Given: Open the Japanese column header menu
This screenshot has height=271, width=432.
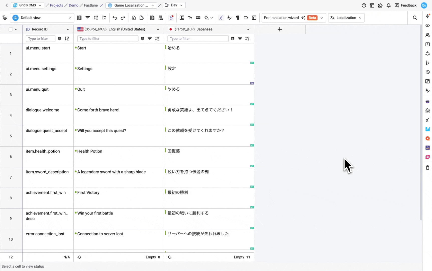Looking at the screenshot, I should pyautogui.click(x=248, y=29).
